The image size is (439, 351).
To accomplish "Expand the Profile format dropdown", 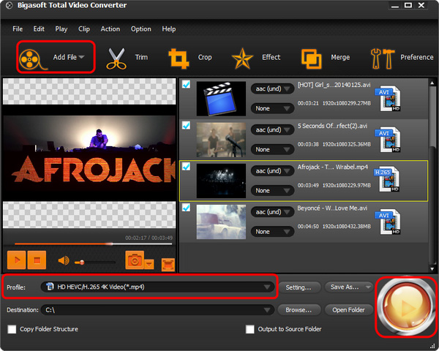I will pos(267,287).
